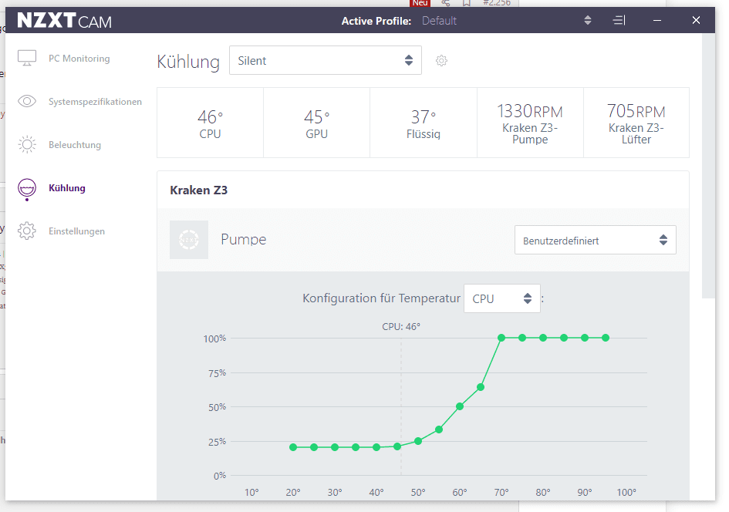Click the collapse sidebar menu icon in title bar

click(x=619, y=20)
